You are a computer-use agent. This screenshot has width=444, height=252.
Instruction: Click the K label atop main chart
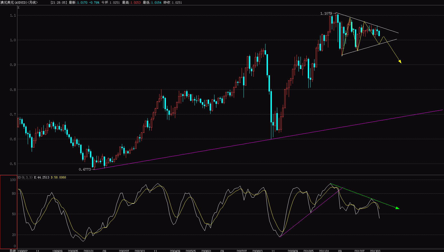click(x=18, y=8)
